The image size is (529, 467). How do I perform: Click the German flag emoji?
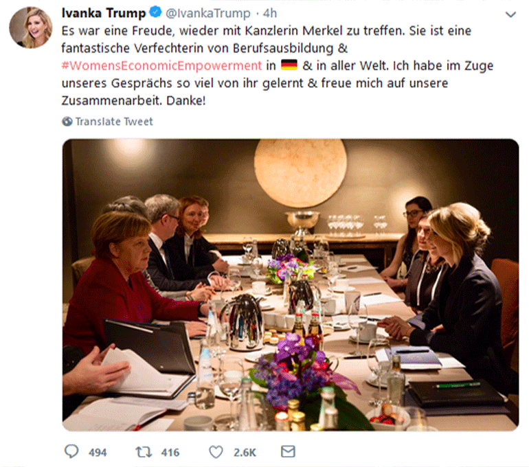pos(289,66)
